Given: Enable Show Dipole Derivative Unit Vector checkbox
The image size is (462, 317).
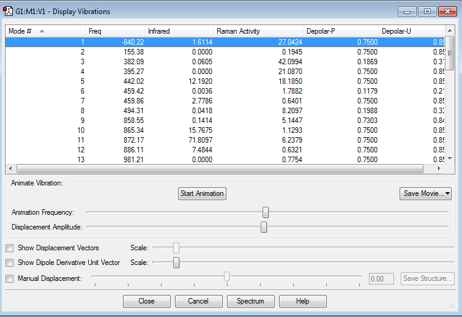Looking at the screenshot, I should point(10,263).
